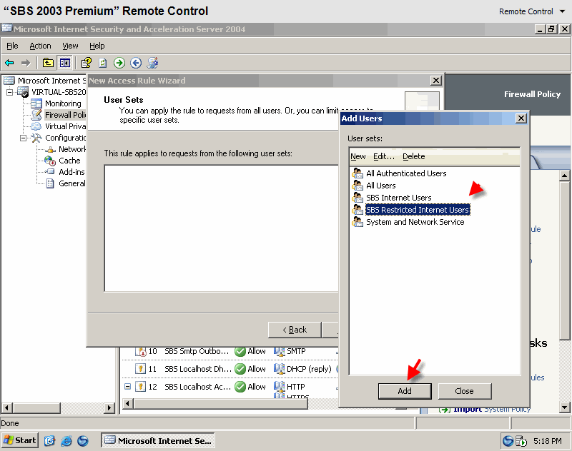This screenshot has width=572, height=451.
Task: Click the console tree's scroll-left arrow
Action: 7,407
